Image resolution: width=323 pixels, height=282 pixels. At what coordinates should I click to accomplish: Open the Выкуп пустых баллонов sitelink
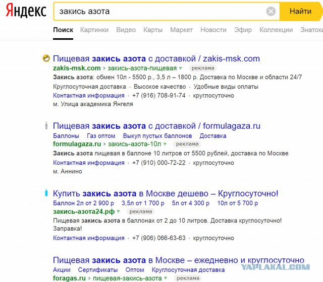point(157,136)
